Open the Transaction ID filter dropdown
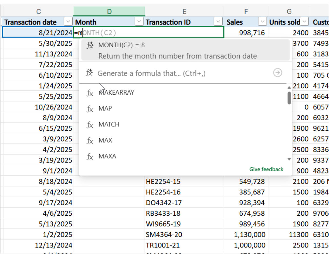 pyautogui.click(x=218, y=22)
